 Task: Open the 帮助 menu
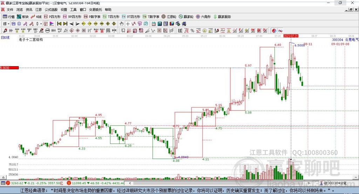point(108,9)
